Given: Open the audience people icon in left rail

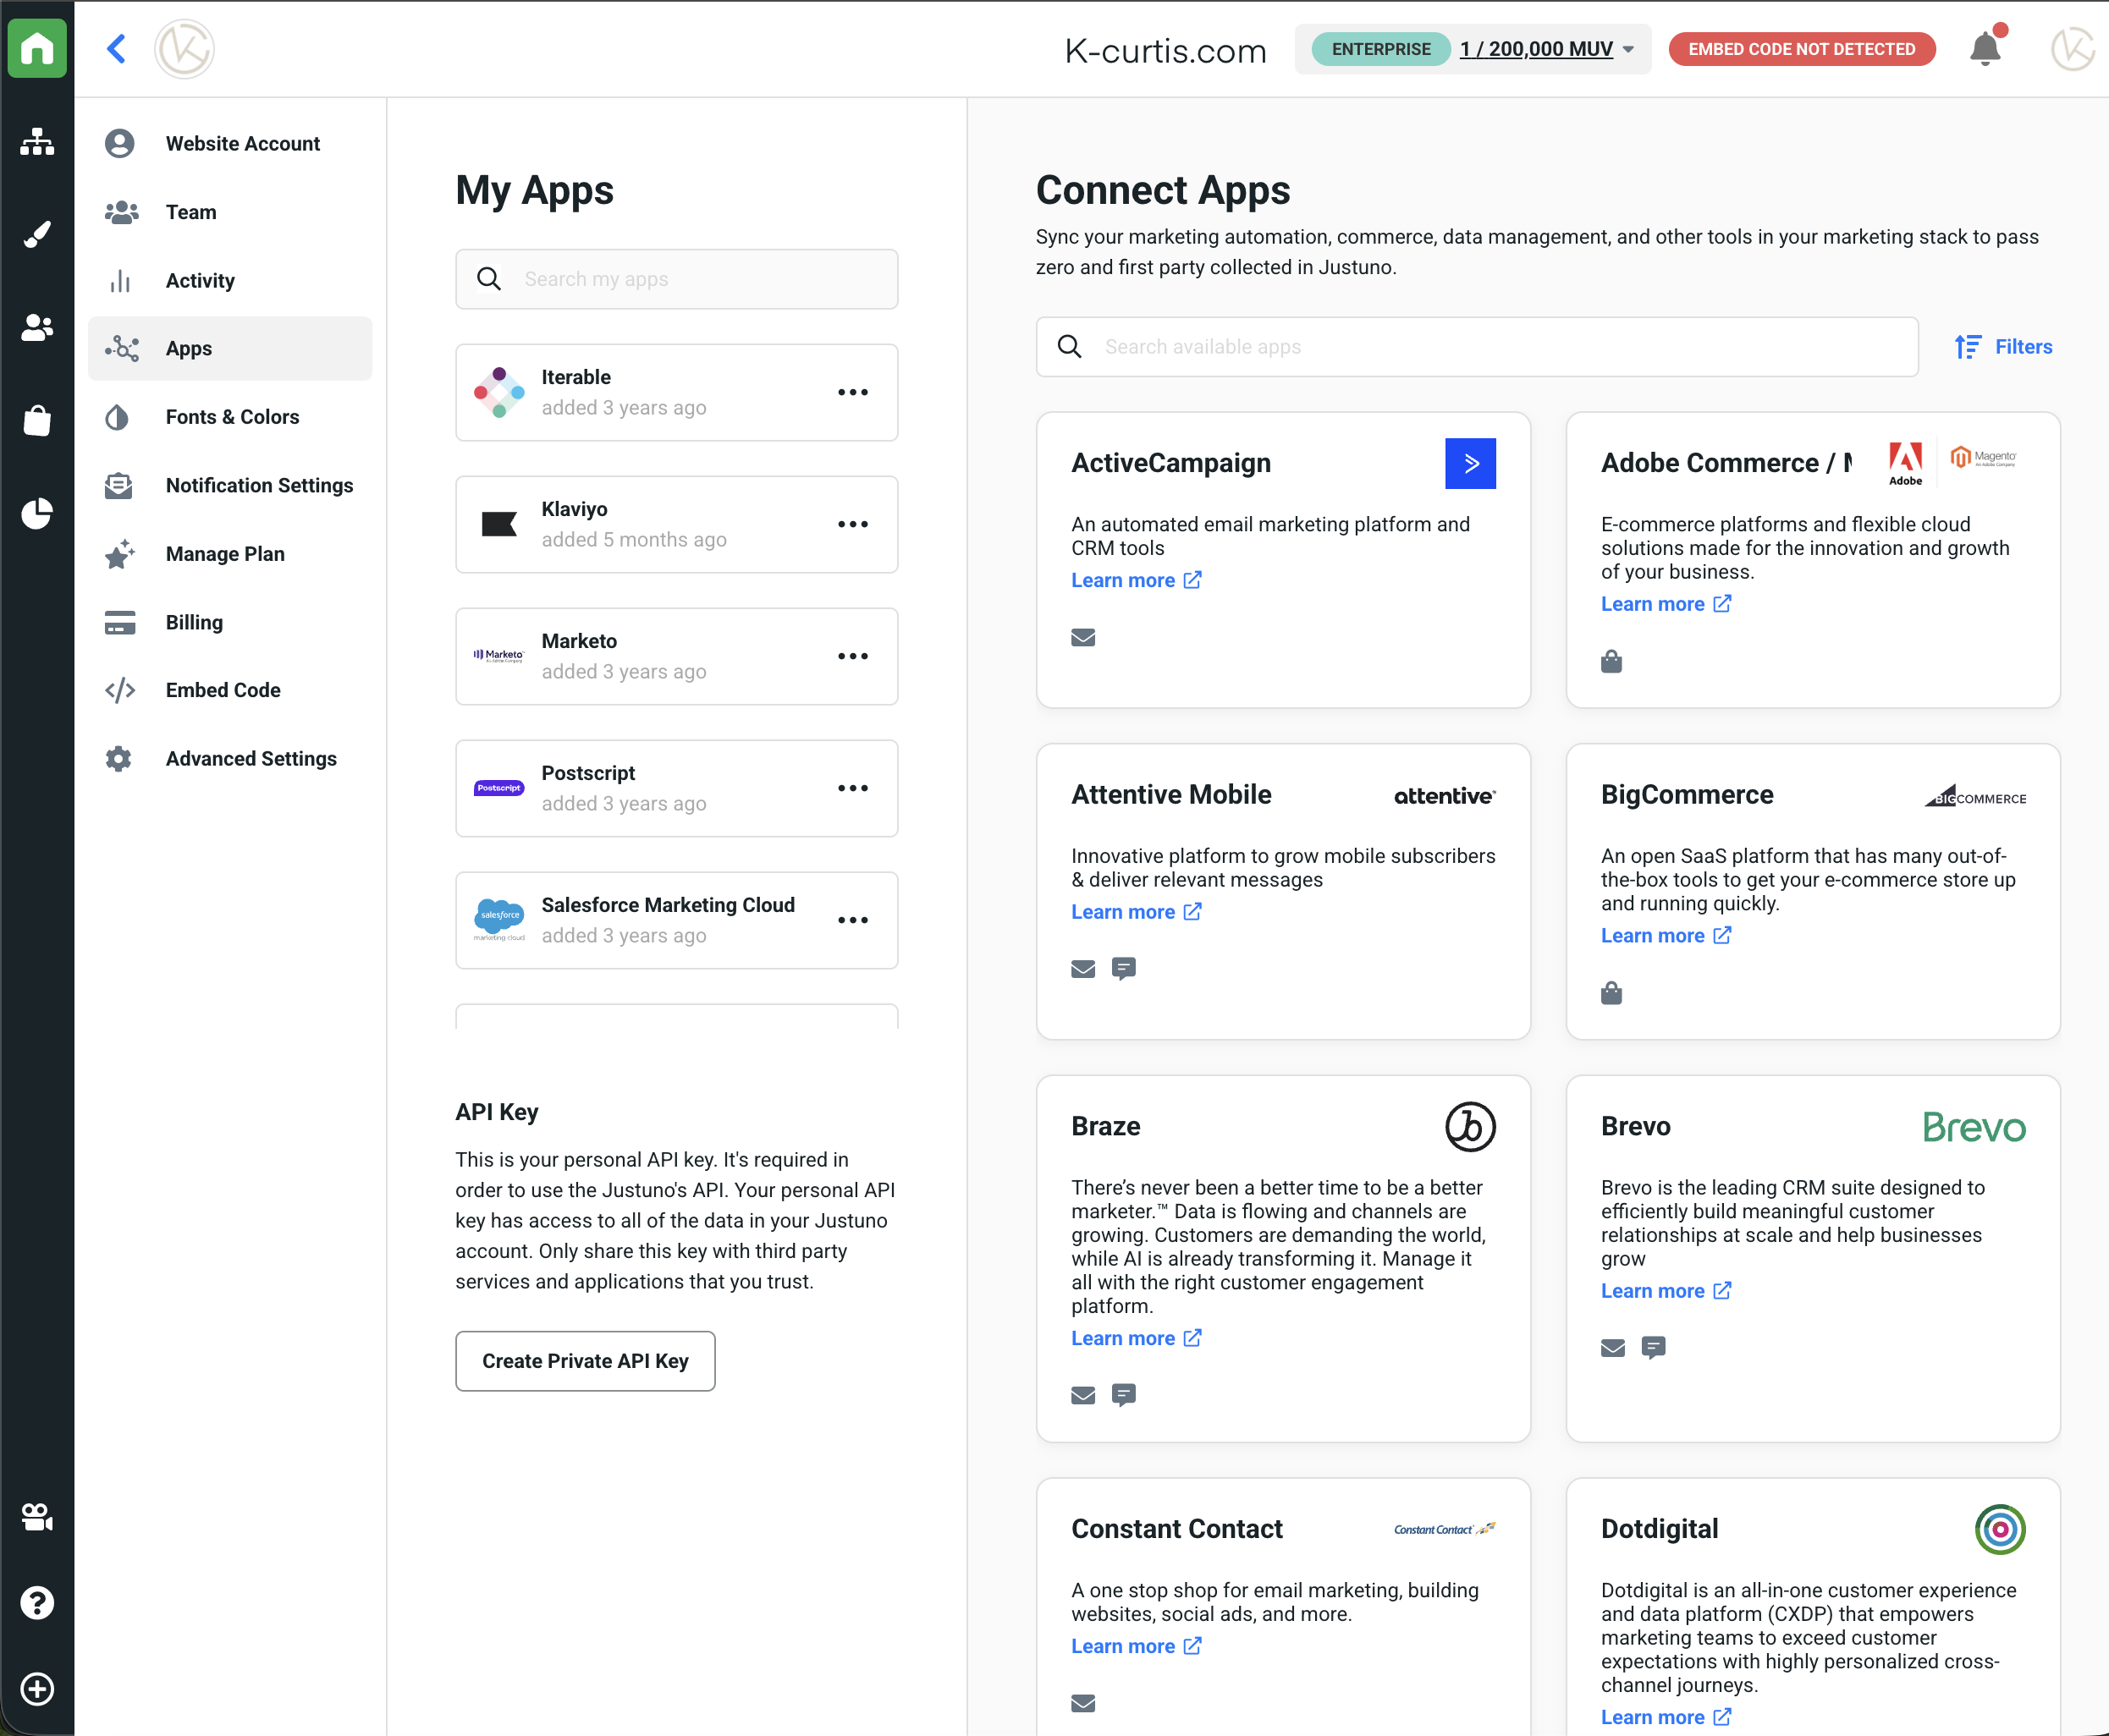Looking at the screenshot, I should 37,327.
